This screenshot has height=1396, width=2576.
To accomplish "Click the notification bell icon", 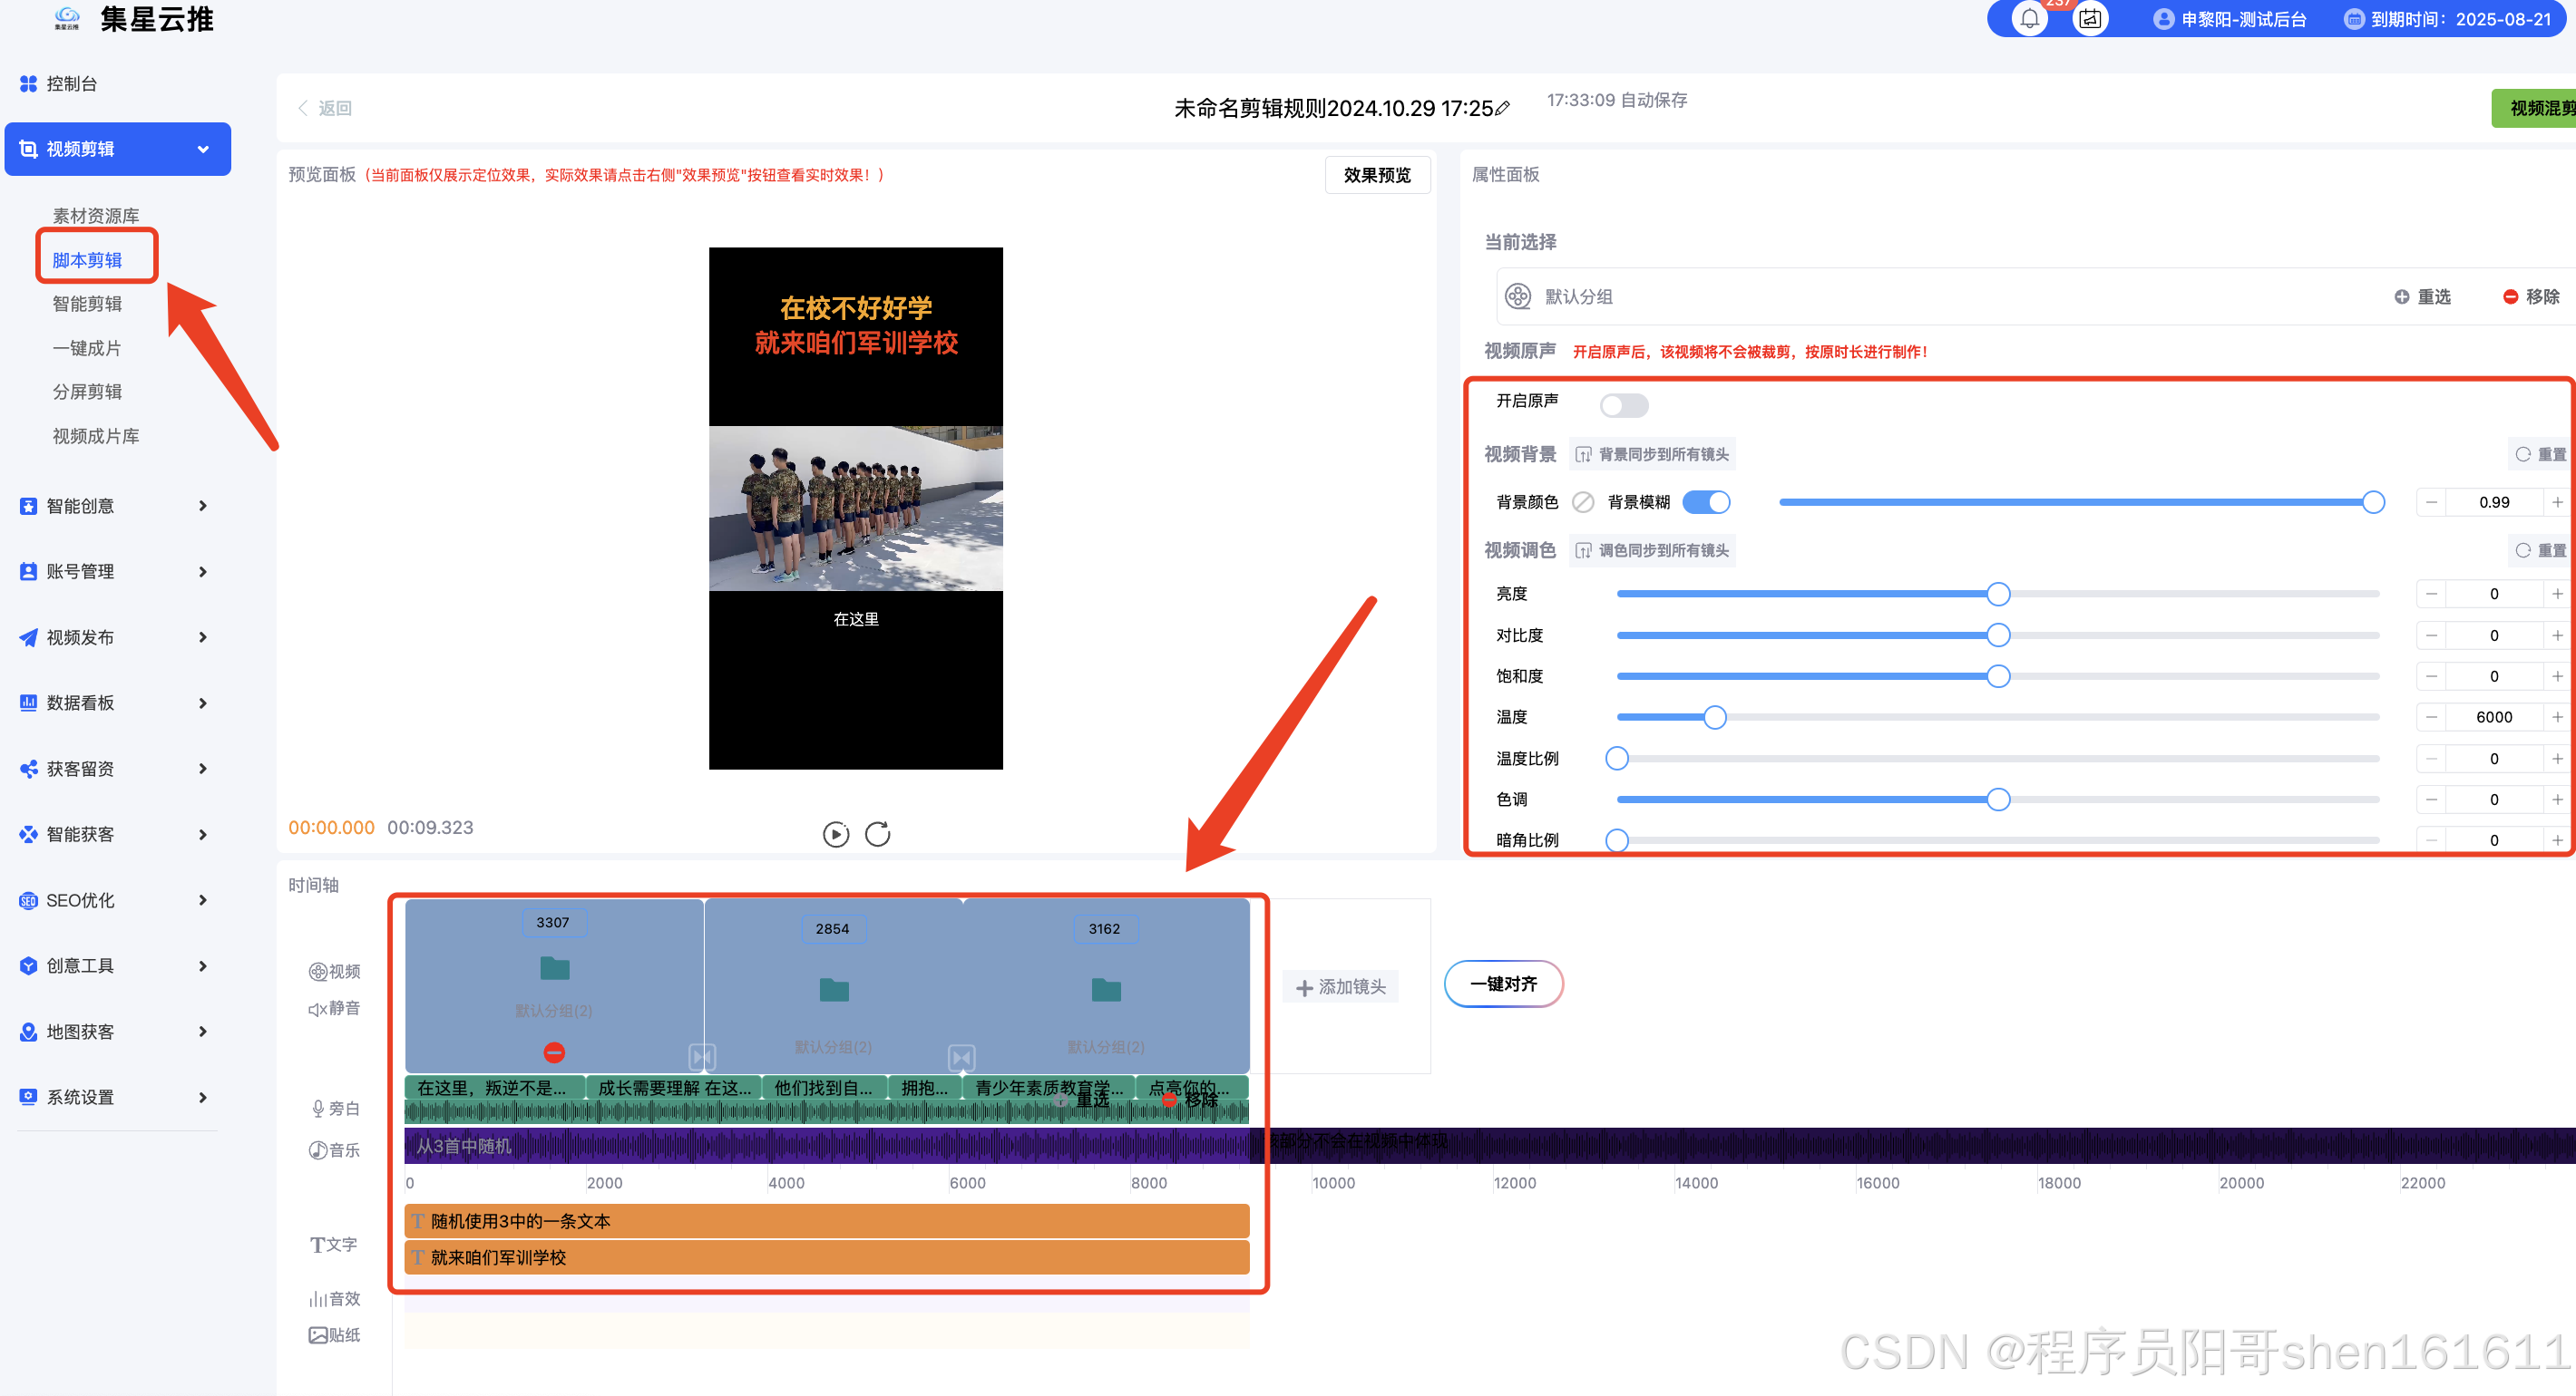I will (2029, 19).
